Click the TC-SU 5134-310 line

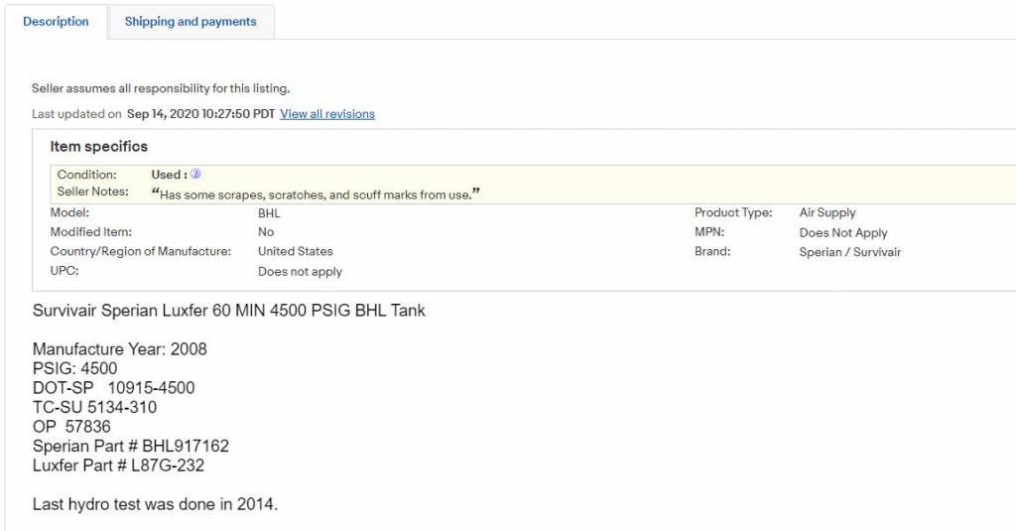click(x=94, y=407)
